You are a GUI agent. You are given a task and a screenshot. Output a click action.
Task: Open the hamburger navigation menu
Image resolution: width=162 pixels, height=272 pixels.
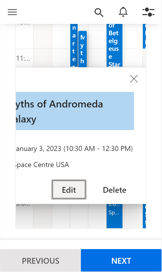coord(12,12)
